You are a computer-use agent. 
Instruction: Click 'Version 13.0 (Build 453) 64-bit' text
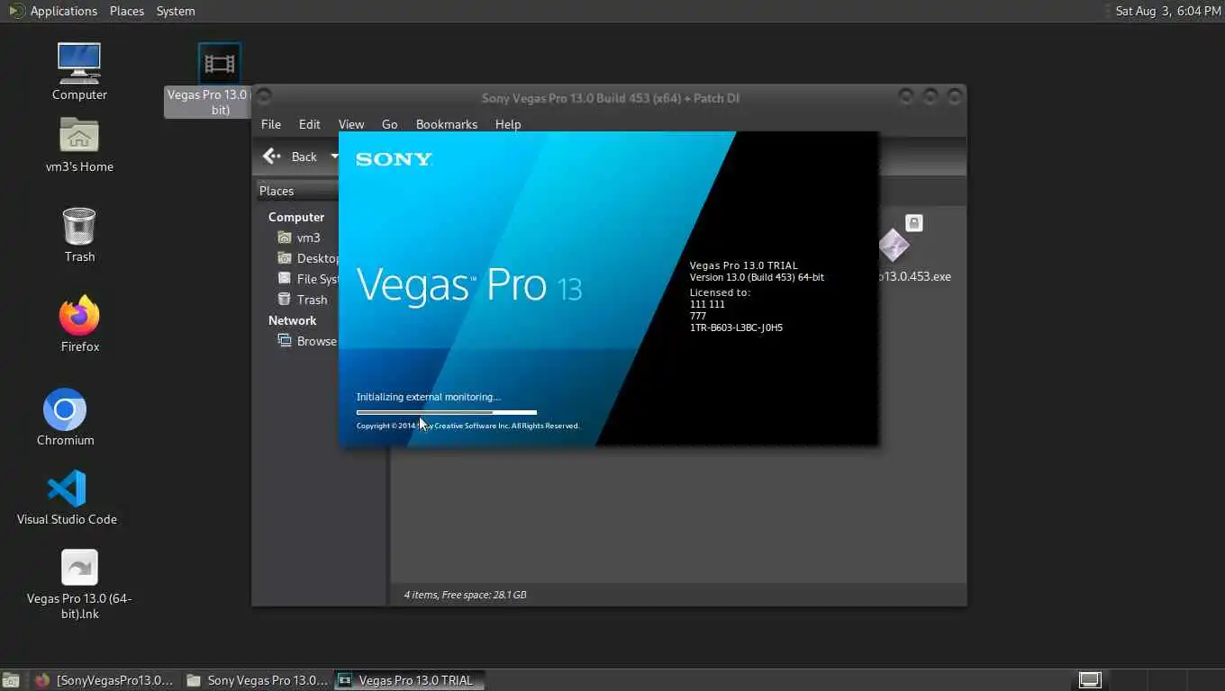(757, 277)
